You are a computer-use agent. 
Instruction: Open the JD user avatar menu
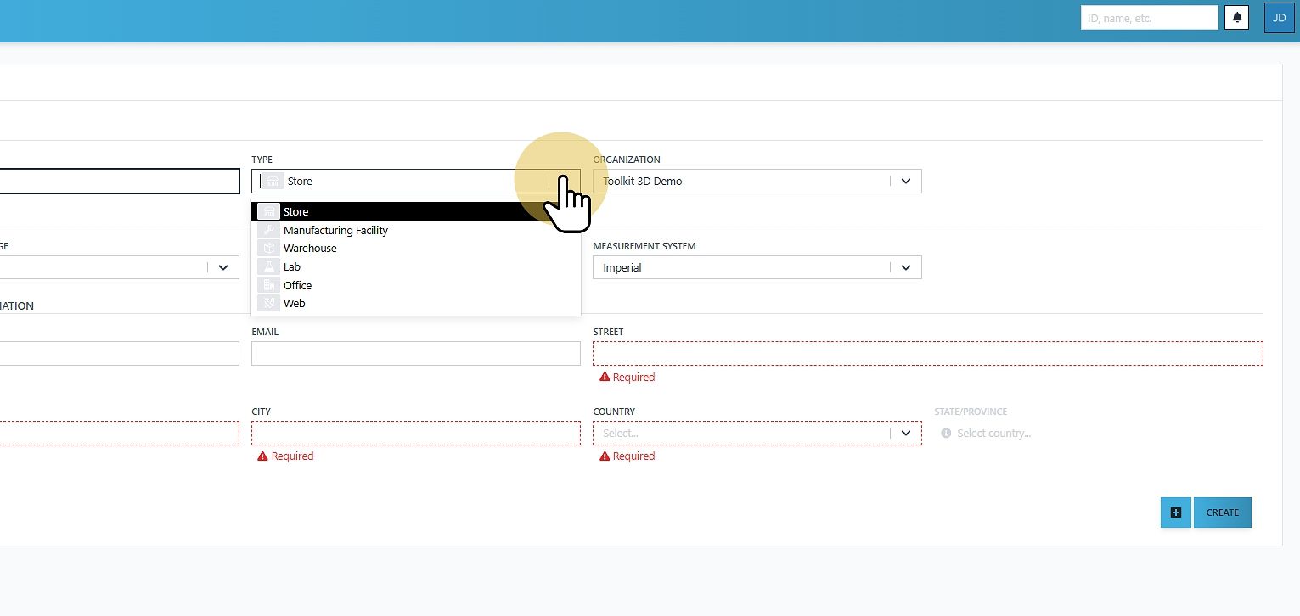(1279, 17)
